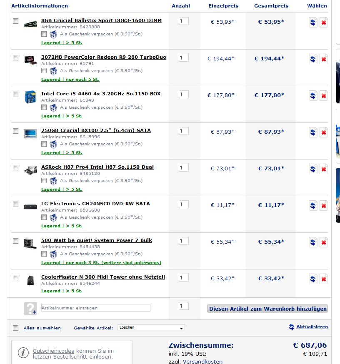
Task: Remove Intel Core i5 4460 from cart
Action: click(323, 96)
